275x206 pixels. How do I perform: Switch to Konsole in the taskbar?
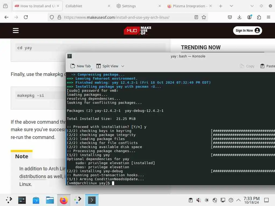click(92, 200)
